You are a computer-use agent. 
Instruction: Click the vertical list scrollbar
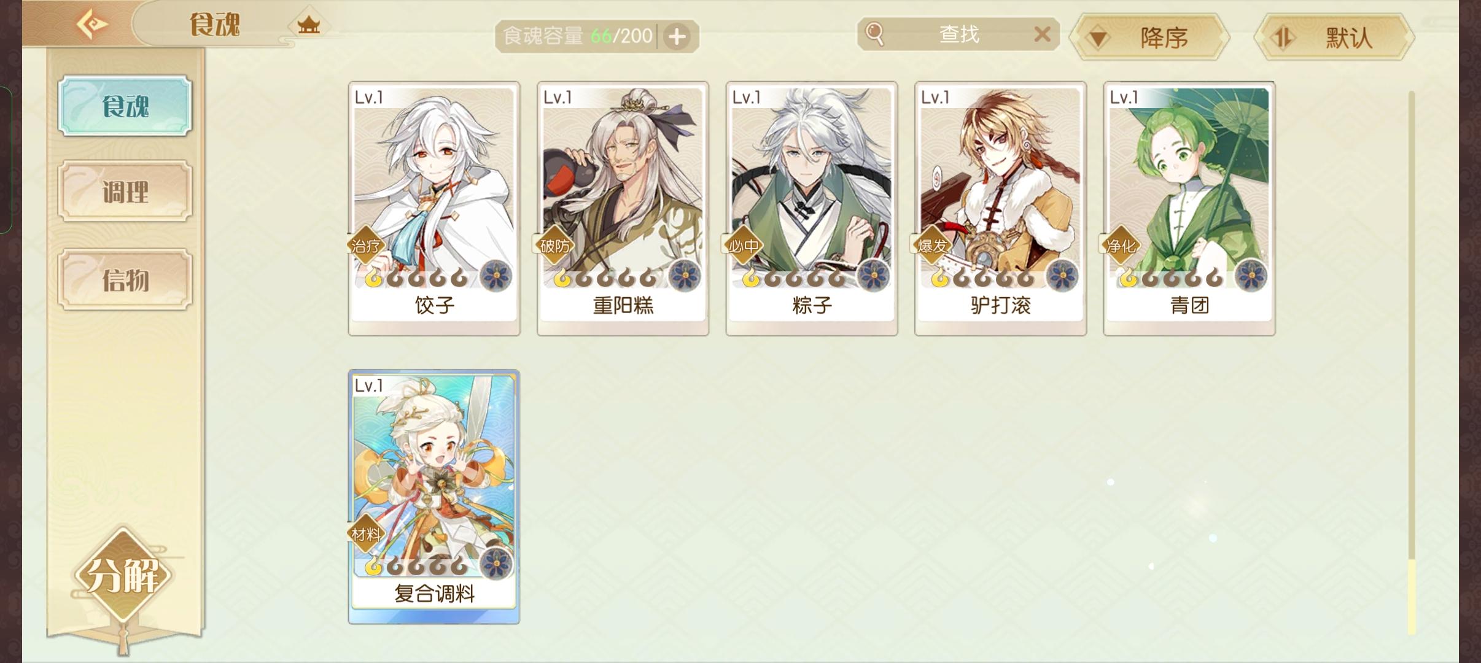(x=1412, y=362)
